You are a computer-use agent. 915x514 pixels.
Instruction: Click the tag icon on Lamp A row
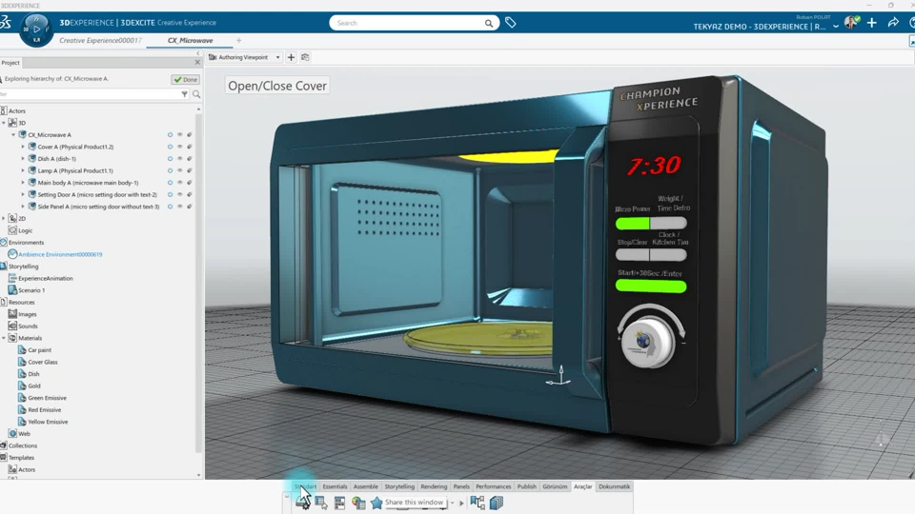click(190, 170)
